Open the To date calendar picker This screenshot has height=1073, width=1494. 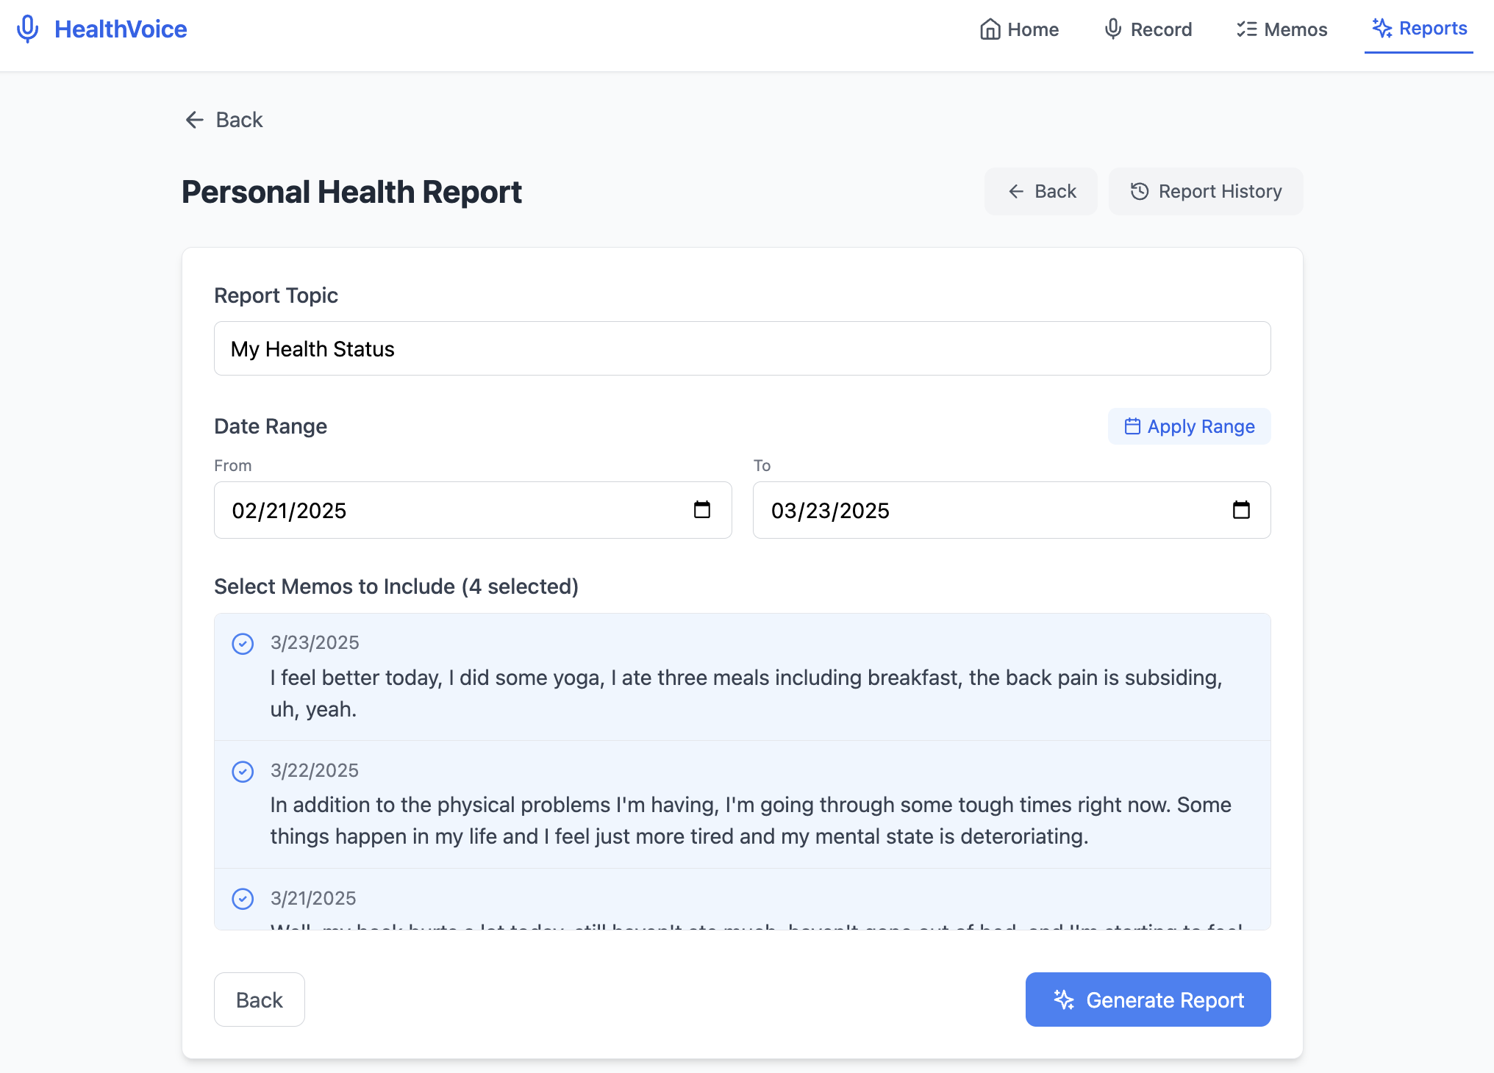click(1241, 510)
